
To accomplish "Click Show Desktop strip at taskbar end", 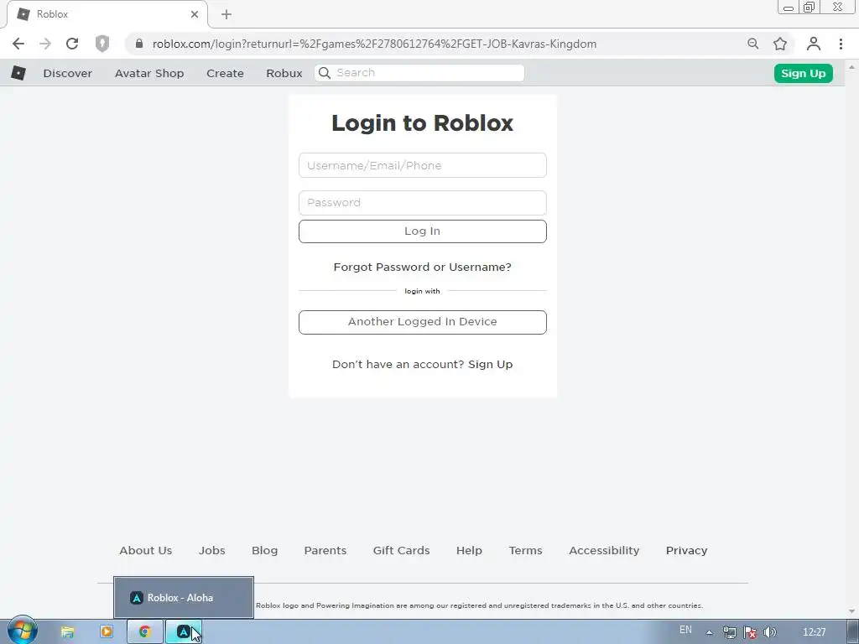I will pyautogui.click(x=853, y=632).
